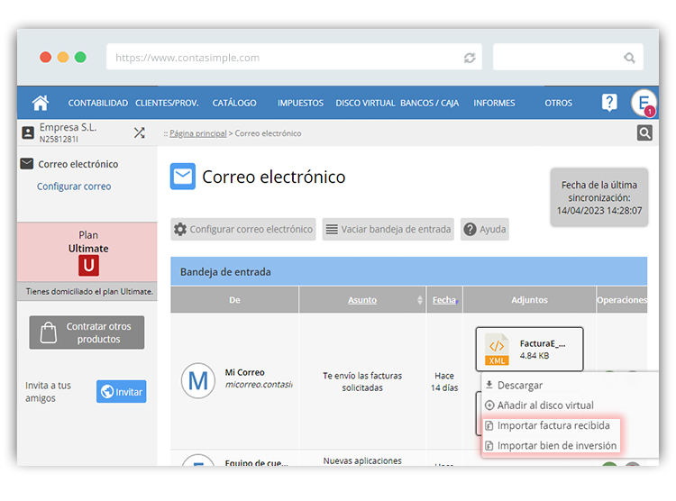Screen dimensions: 676x501
Task: Click the green macOS maximize dot
Action: click(80, 57)
